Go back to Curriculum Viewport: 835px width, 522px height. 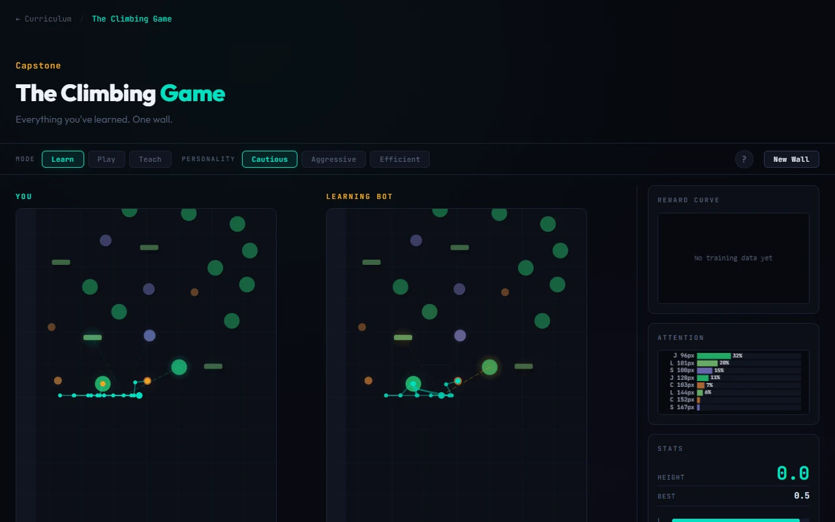(x=44, y=19)
